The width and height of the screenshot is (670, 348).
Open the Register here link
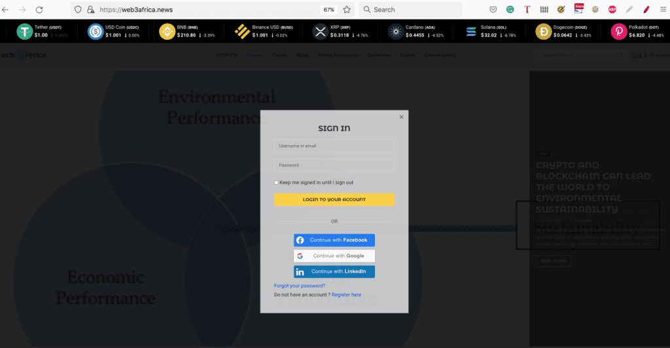point(346,294)
